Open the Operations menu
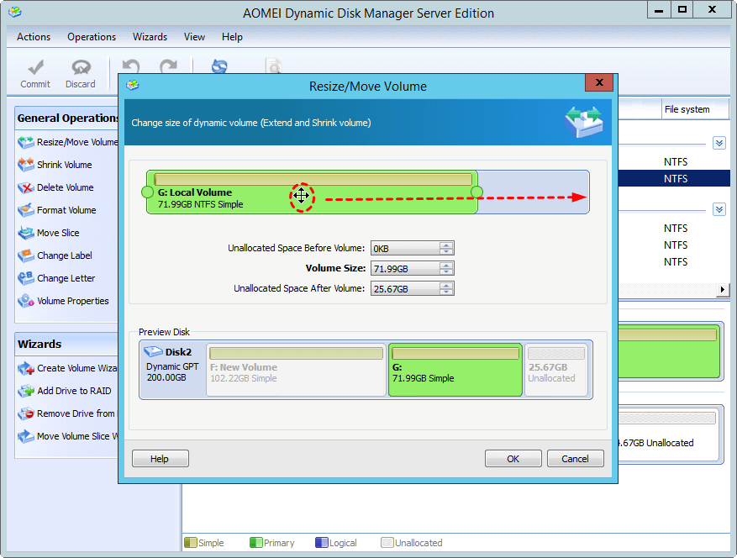Viewport: 737px width, 558px height. pos(92,37)
